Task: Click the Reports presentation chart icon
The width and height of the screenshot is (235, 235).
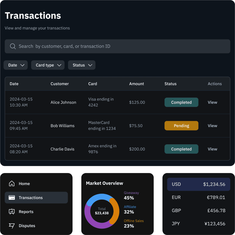Action: [12, 212]
